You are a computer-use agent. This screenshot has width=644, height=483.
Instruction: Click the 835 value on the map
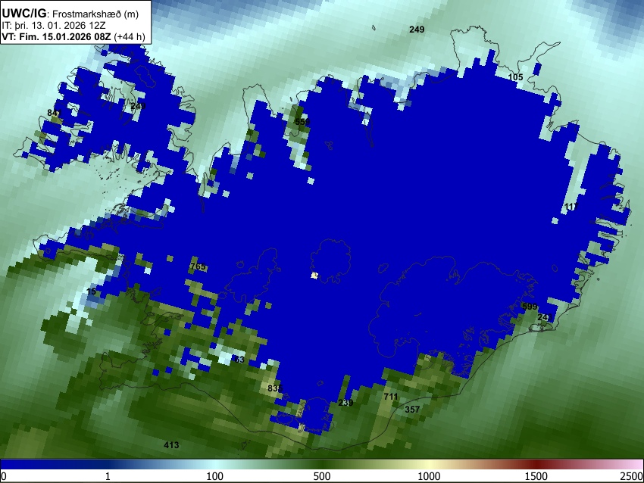(x=275, y=388)
